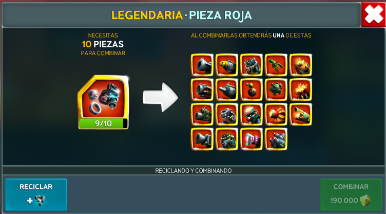
Task: Select the brown bomb with green bulb
Action: tap(252, 90)
